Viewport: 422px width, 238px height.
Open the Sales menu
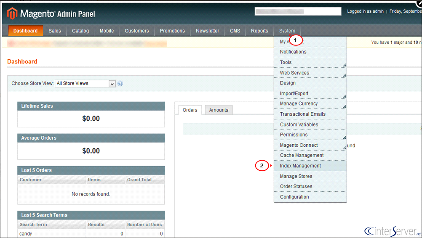pyautogui.click(x=55, y=31)
